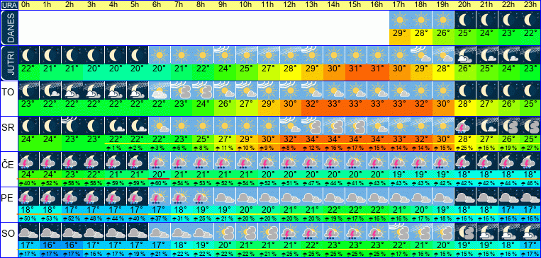Click the cloudy night icon for JUTRI at 20h
This screenshot has width=541, height=258.
(465, 55)
